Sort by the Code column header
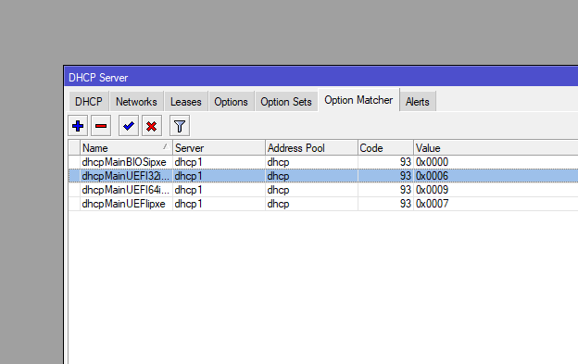 pos(385,148)
